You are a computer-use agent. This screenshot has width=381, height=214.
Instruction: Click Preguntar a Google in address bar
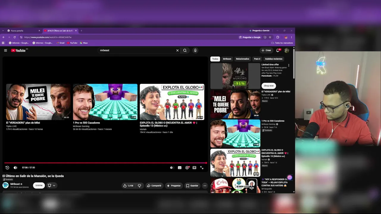[250, 37]
